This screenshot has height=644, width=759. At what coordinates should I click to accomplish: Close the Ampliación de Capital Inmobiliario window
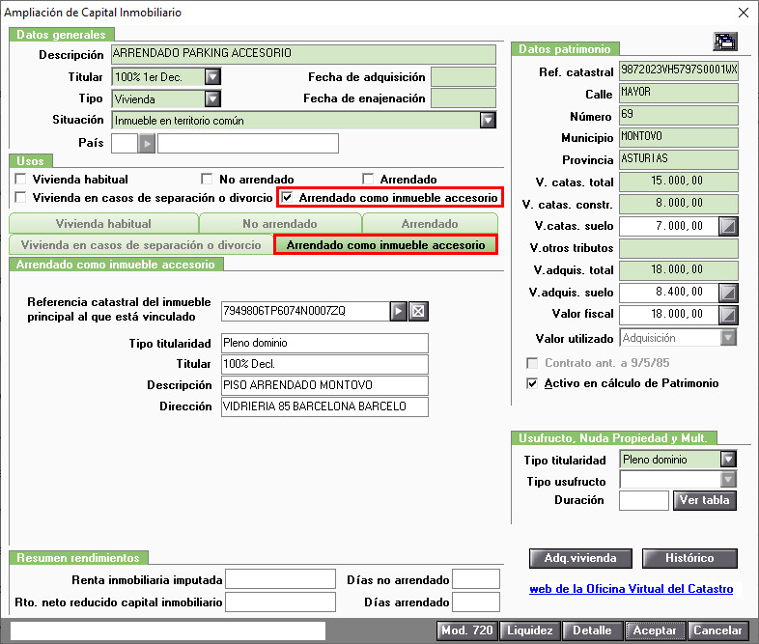(744, 13)
